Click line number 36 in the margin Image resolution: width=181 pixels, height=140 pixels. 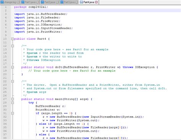(5, 131)
